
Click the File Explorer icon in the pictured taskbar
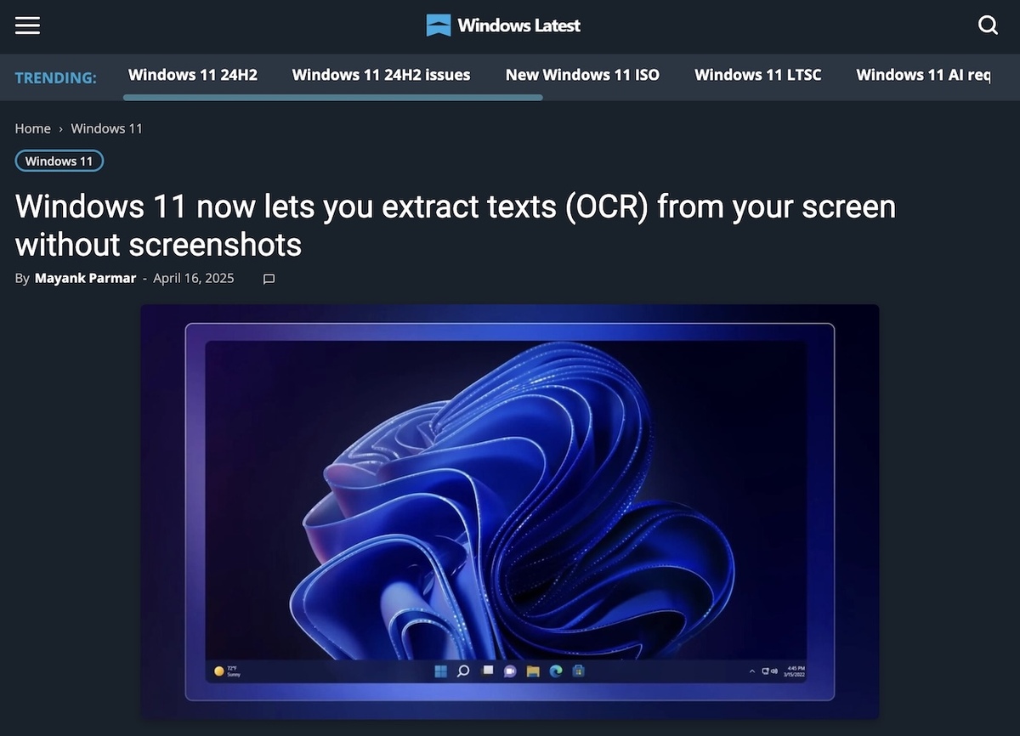533,671
